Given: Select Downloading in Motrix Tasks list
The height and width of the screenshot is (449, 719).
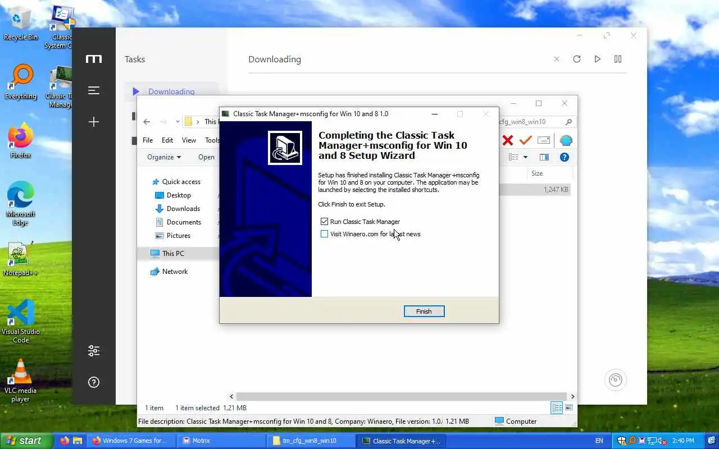Looking at the screenshot, I should pyautogui.click(x=171, y=91).
